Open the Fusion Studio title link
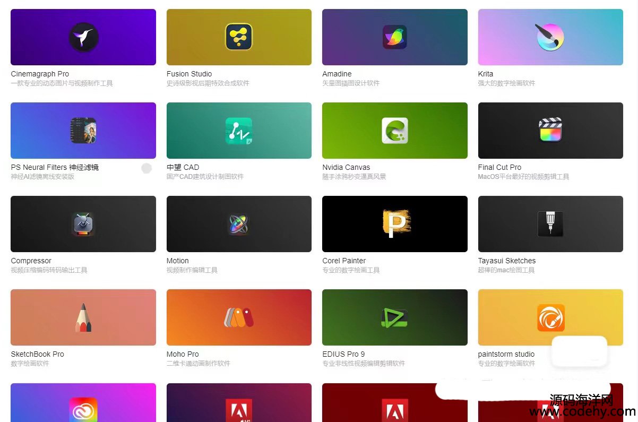638x422 pixels. pyautogui.click(x=189, y=74)
